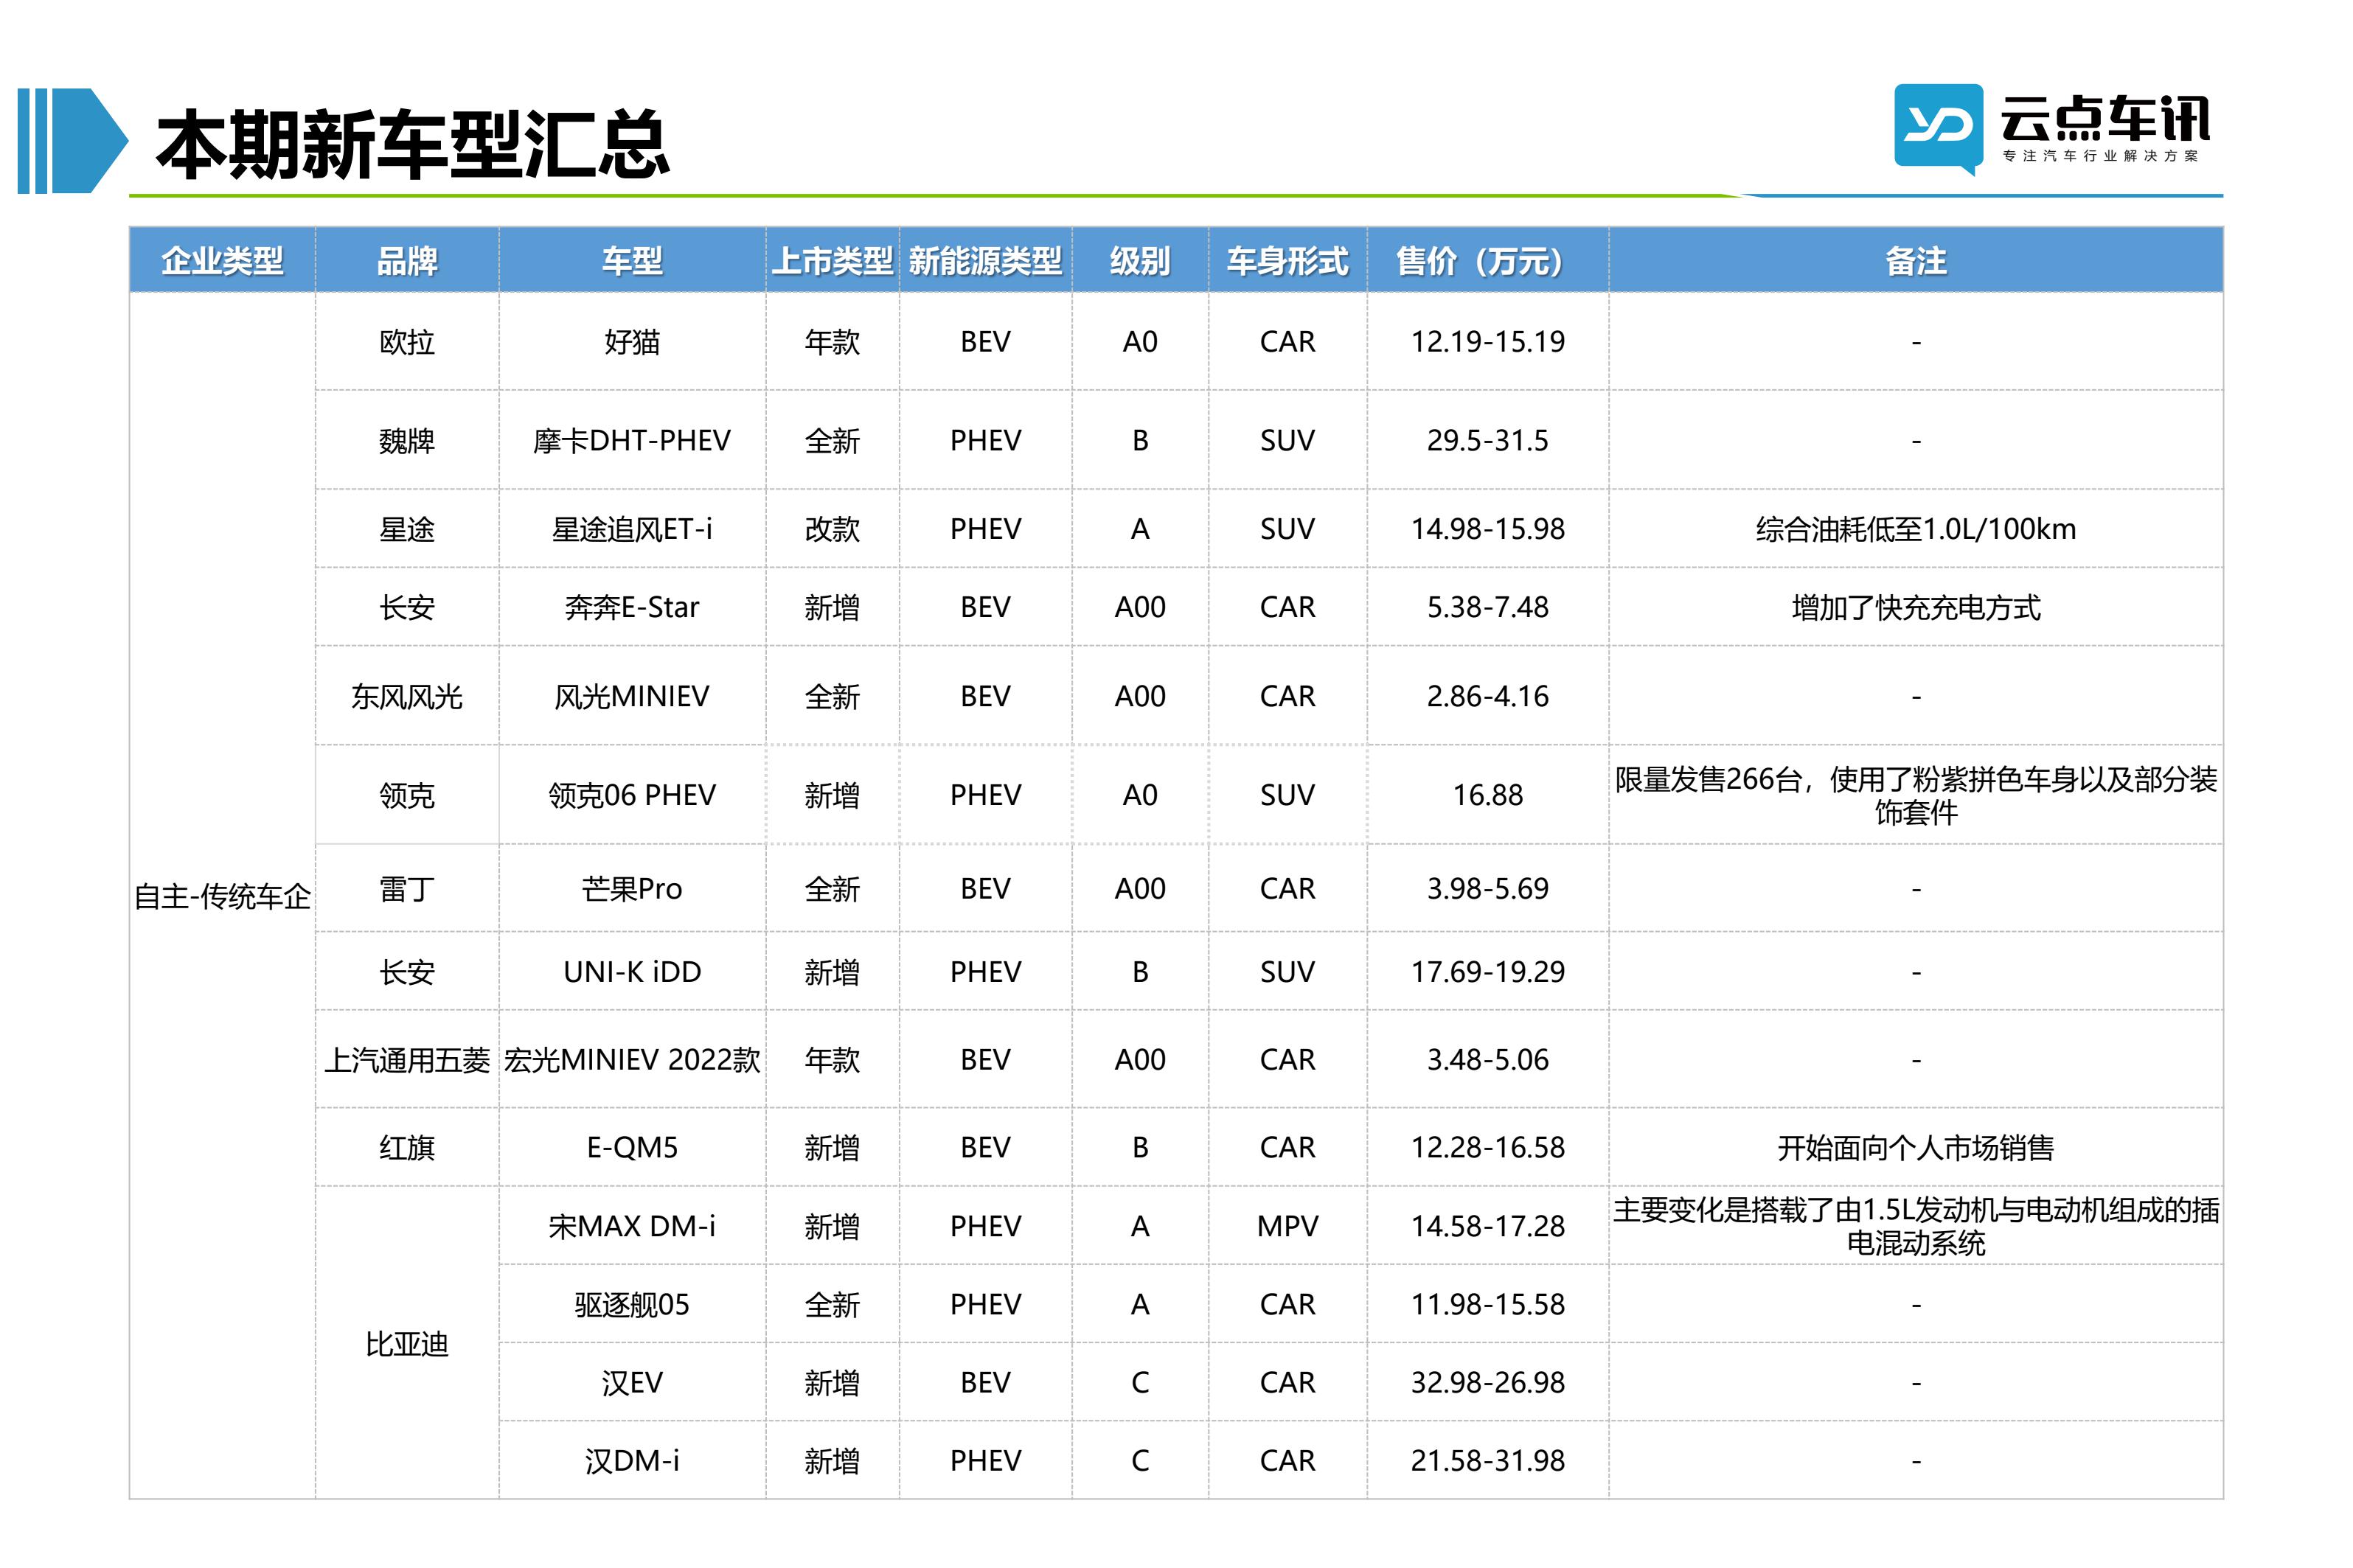This screenshot has width=2353, height=1568.
Task: Click the price 2.86-4.16 cell
Action: point(1487,696)
